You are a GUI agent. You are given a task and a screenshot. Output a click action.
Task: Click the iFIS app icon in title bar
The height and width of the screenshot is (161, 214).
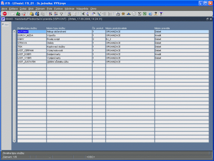3,3
